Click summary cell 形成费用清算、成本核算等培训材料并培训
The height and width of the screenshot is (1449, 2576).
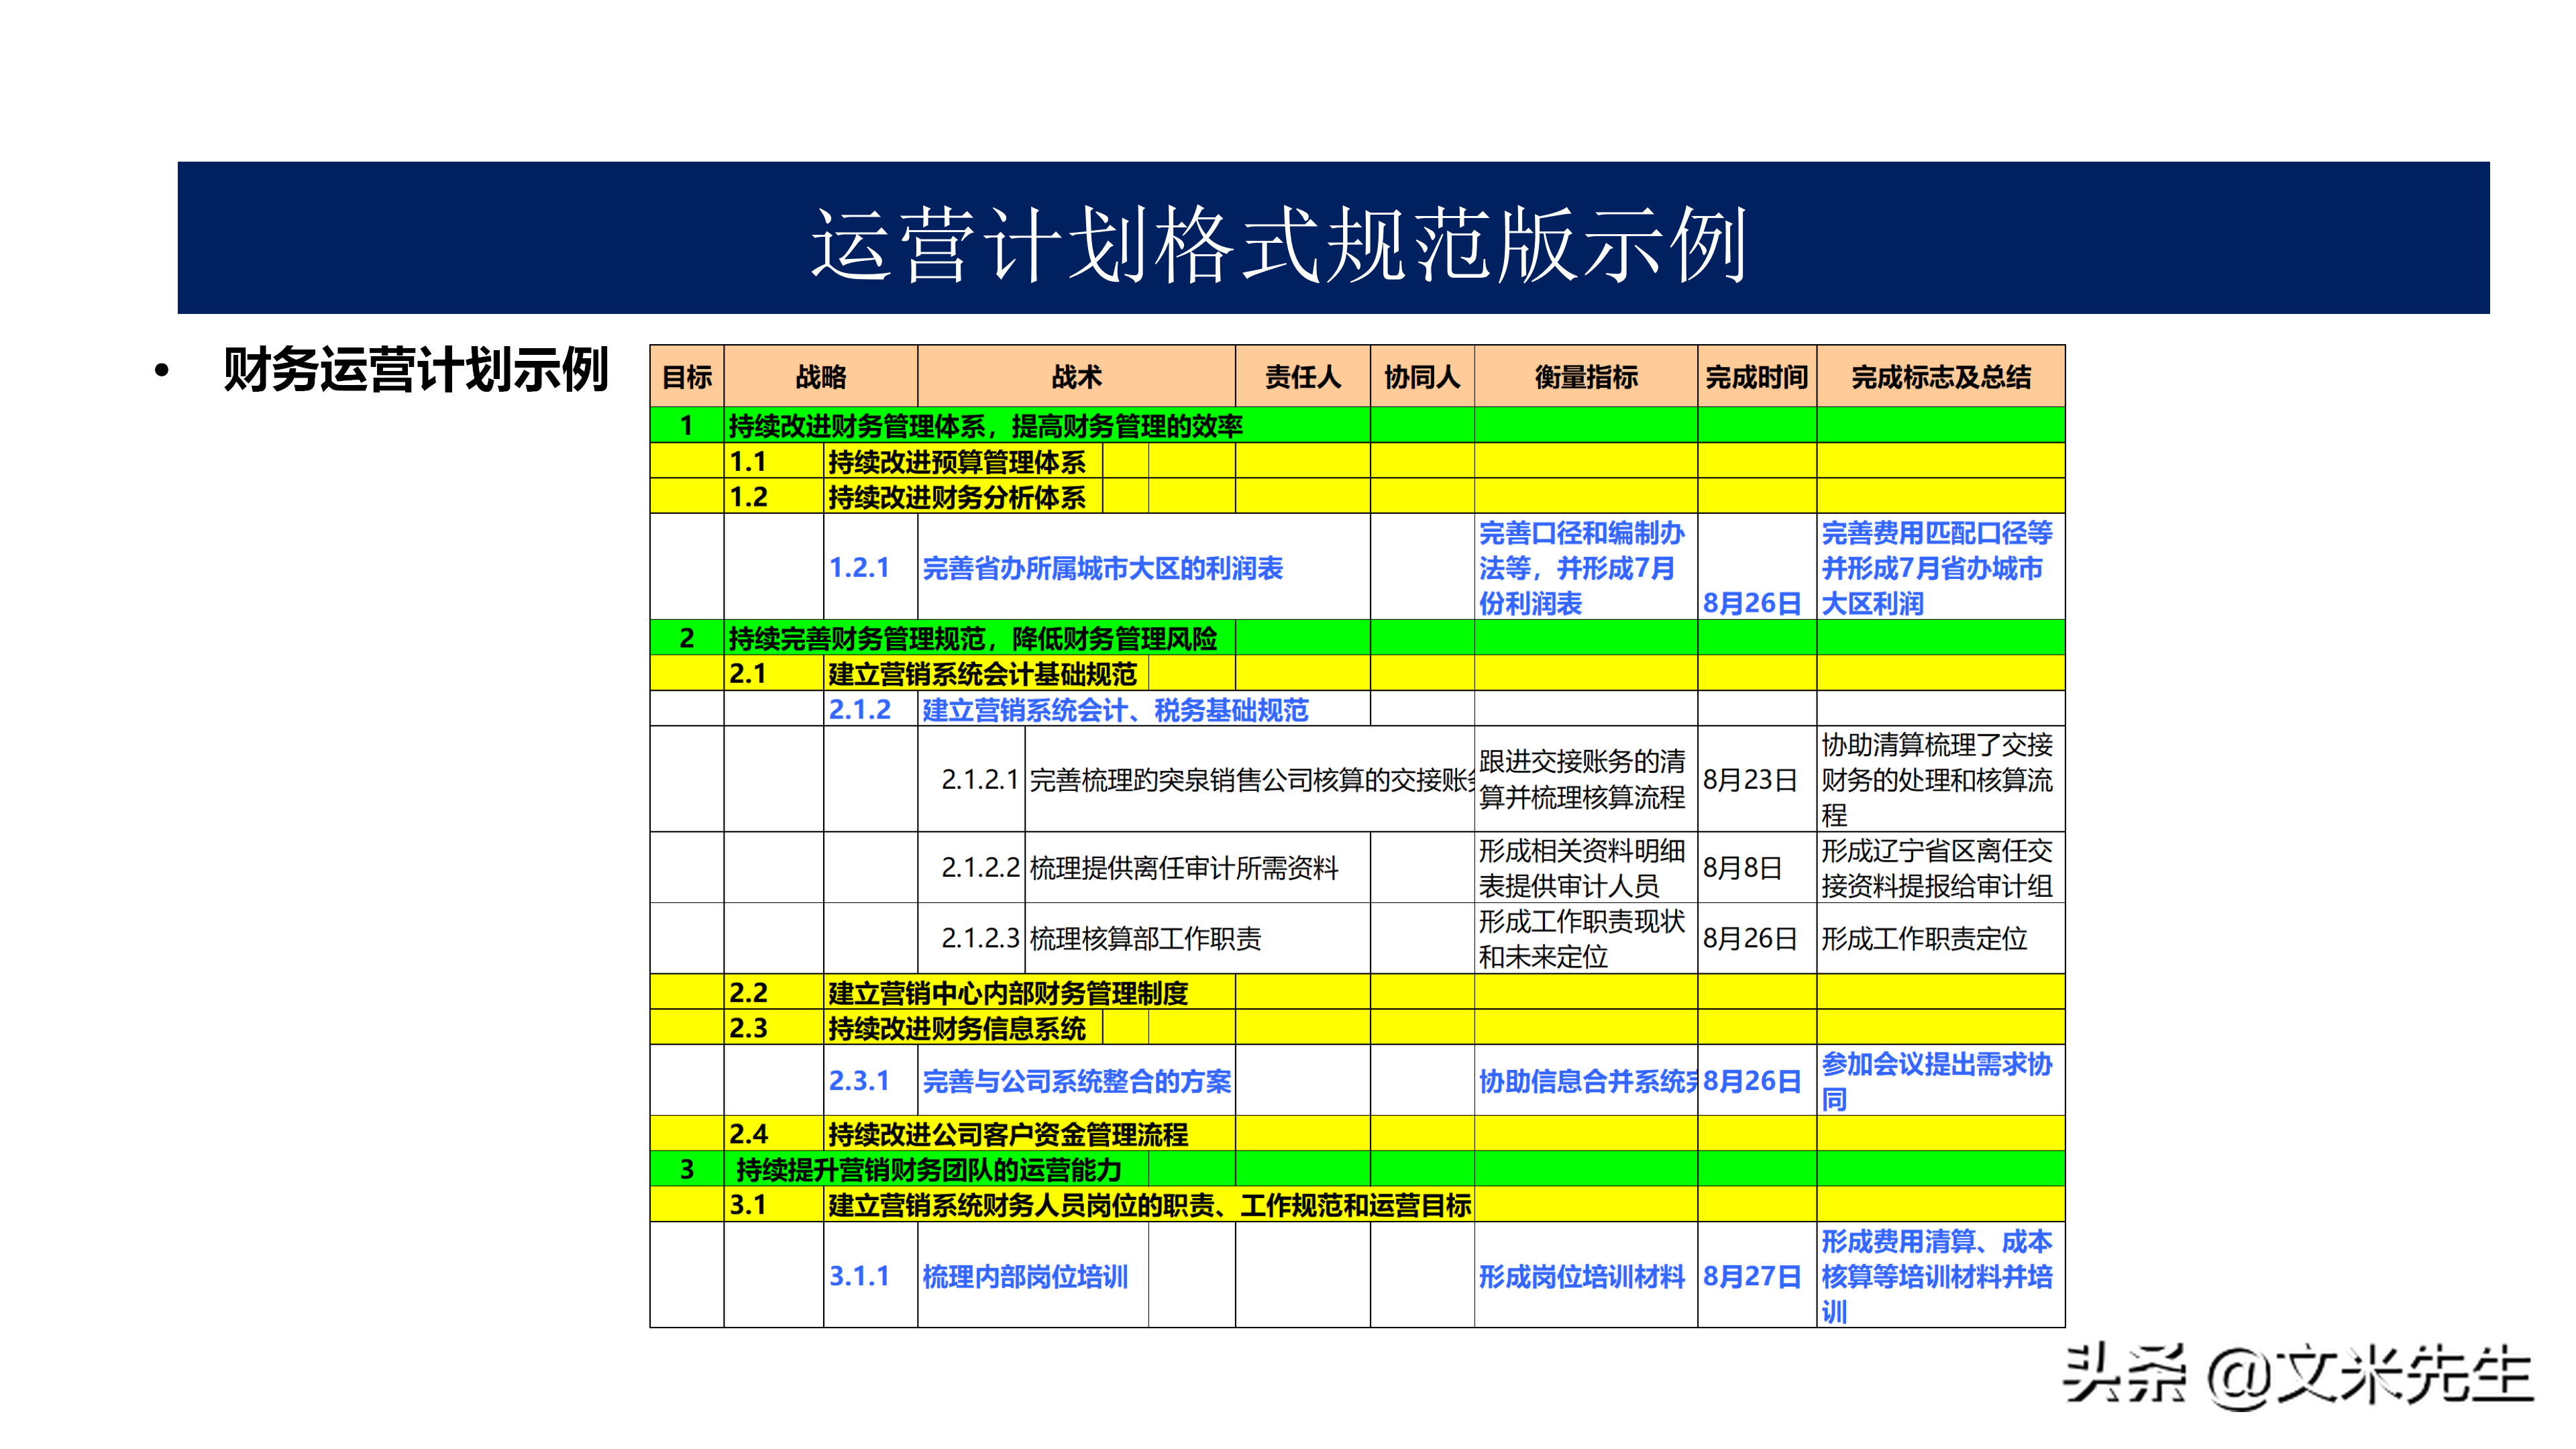pyautogui.click(x=1940, y=1276)
